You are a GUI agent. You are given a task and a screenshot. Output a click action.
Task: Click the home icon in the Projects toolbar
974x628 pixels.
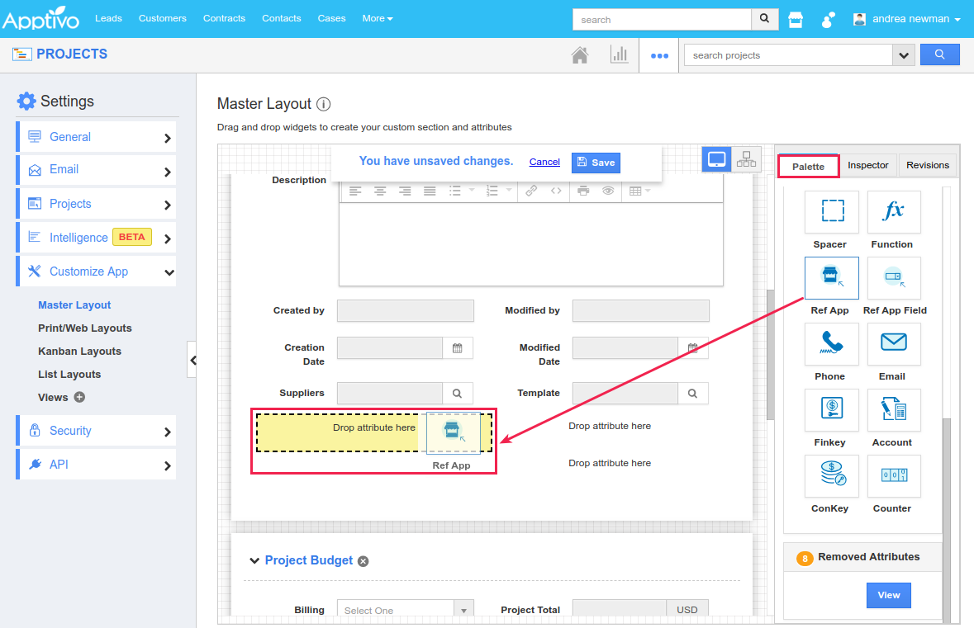[580, 54]
